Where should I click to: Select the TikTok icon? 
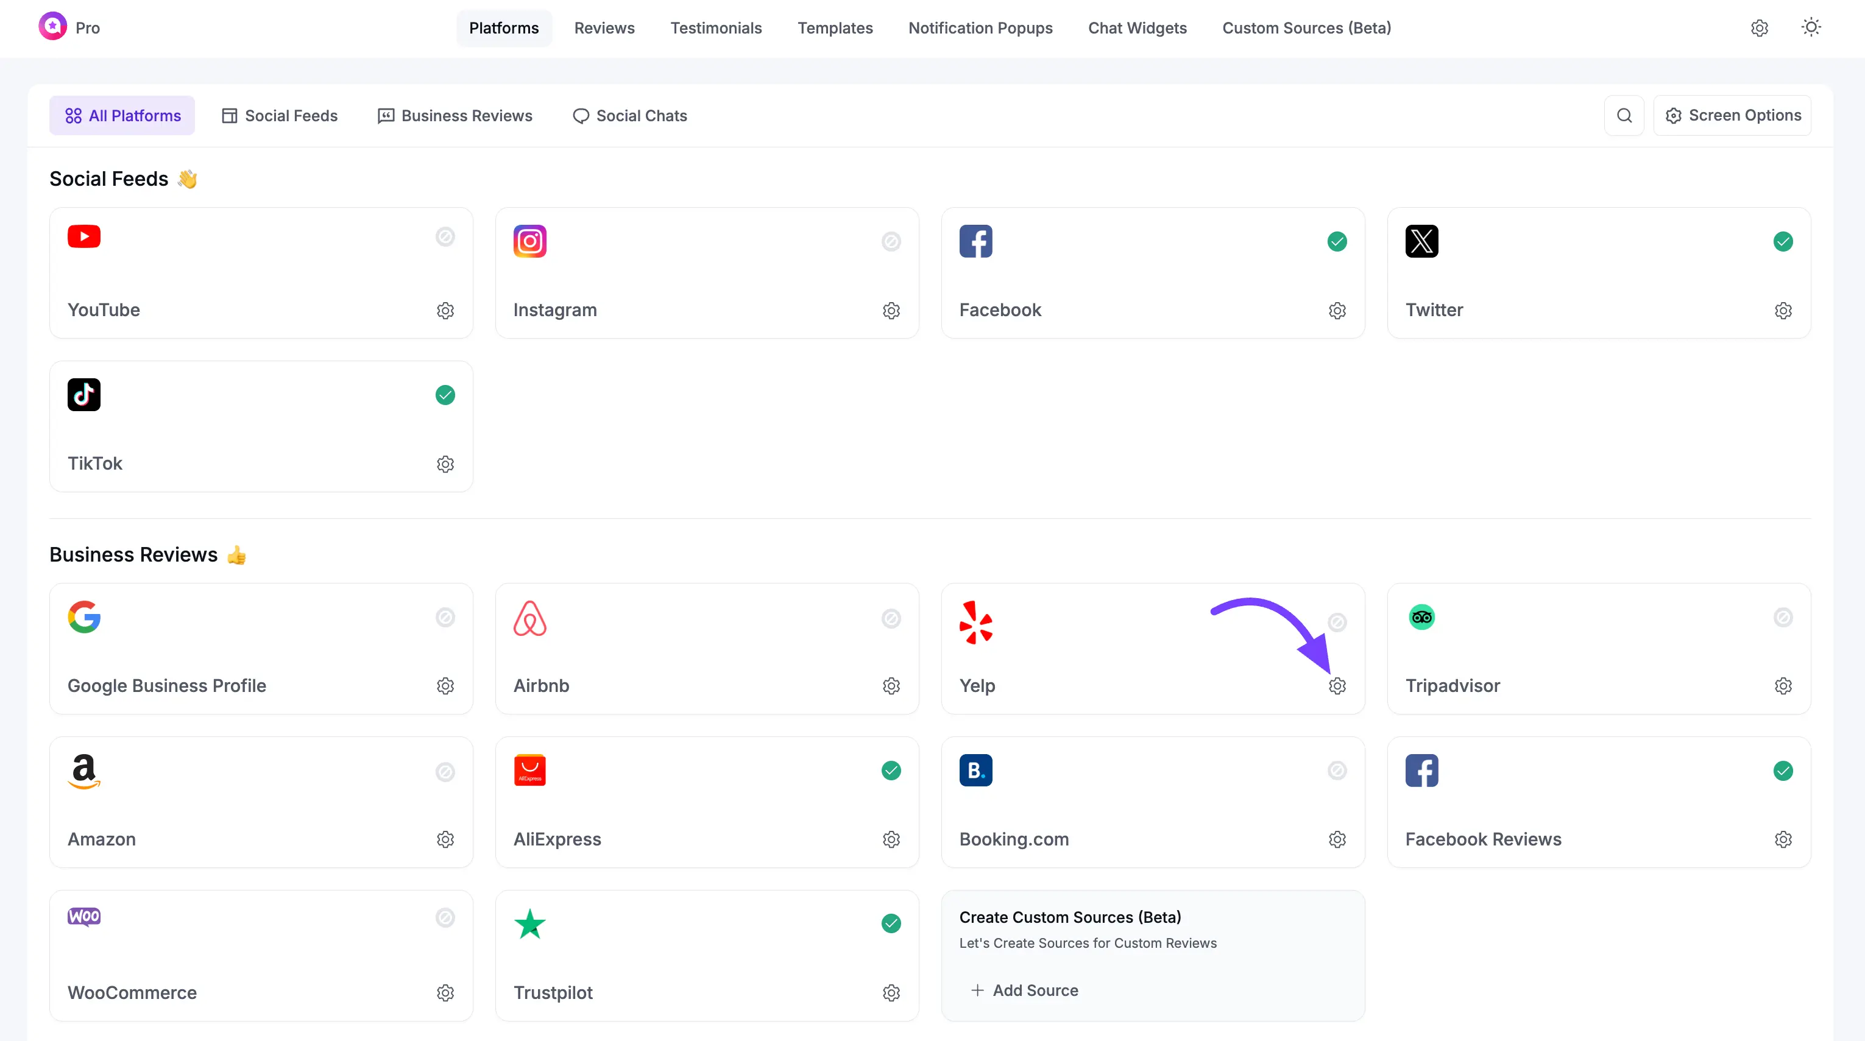[x=84, y=394]
